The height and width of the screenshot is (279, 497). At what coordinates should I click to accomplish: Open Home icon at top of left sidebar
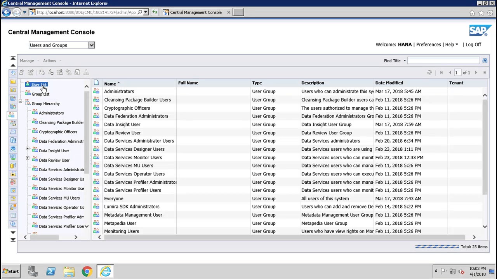pyautogui.click(x=13, y=73)
